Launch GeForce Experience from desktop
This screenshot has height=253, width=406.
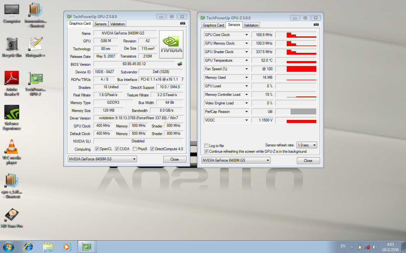tap(12, 118)
